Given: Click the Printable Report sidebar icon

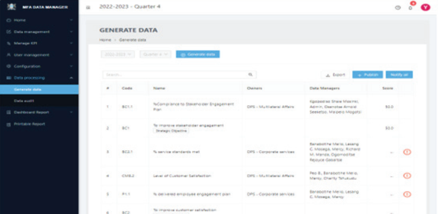Looking at the screenshot, I should point(8,124).
